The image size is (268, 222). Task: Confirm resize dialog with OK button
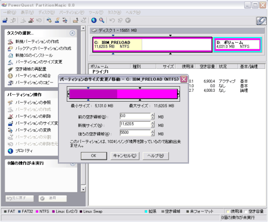point(94,156)
